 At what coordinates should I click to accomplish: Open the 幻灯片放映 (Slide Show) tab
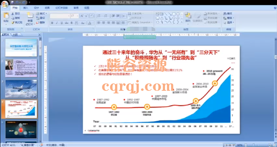pos(62,8)
